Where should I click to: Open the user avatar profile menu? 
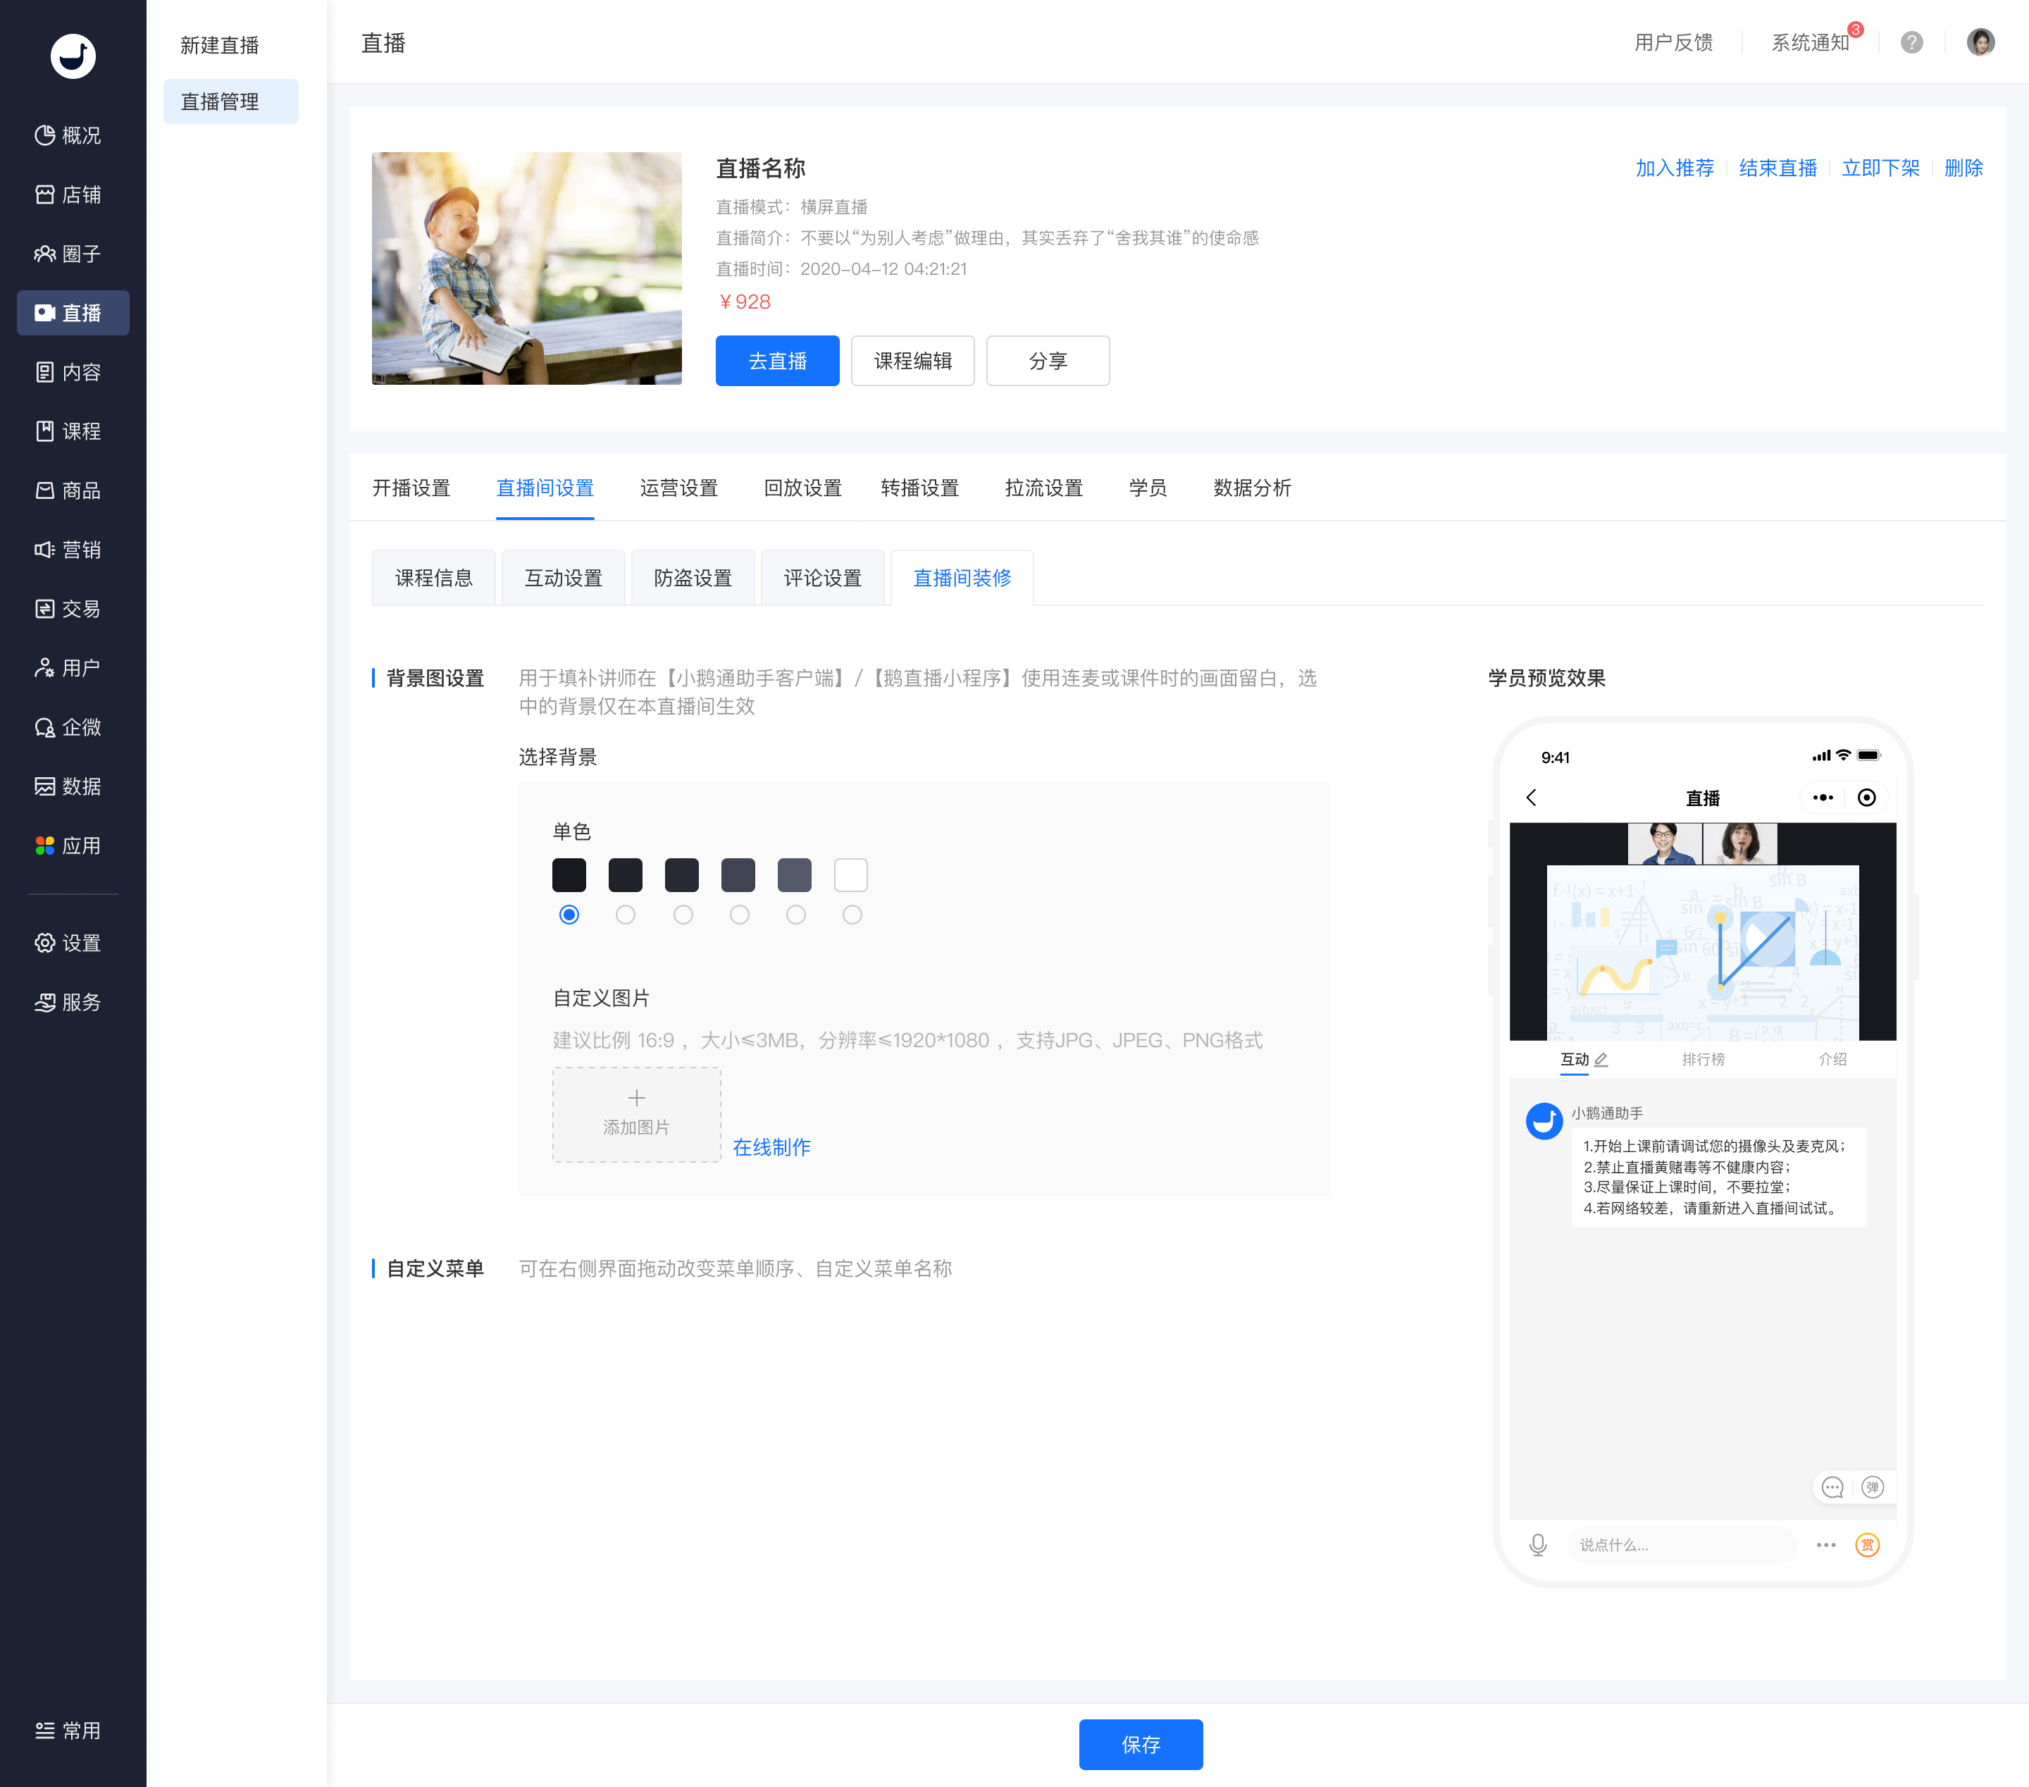pyautogui.click(x=1980, y=43)
